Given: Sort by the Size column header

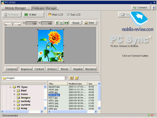Looking at the screenshot, I should coord(93,84).
